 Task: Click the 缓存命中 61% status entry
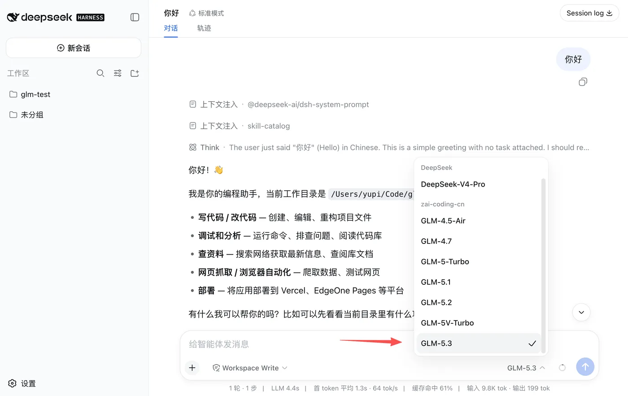[432, 388]
